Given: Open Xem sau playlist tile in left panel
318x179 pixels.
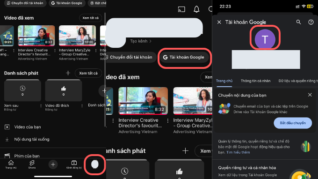Looking at the screenshot, I should point(22,90).
